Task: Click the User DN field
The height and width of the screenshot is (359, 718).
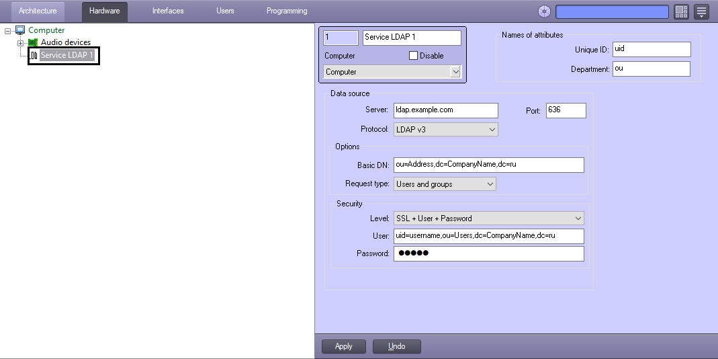Action: (488, 236)
